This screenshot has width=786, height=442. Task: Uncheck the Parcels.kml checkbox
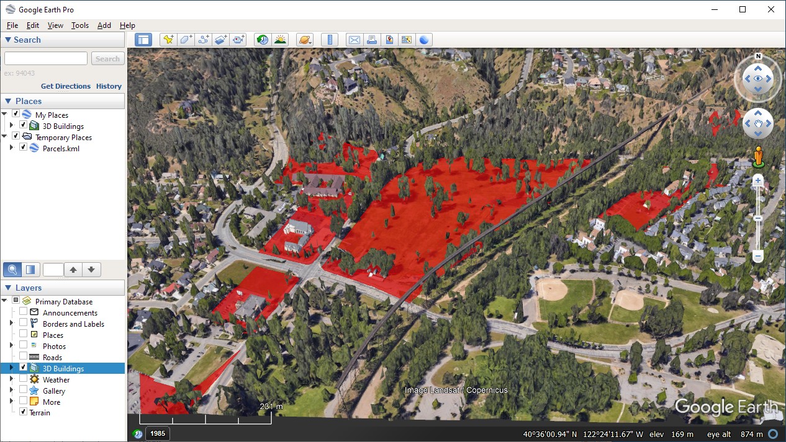coord(23,148)
